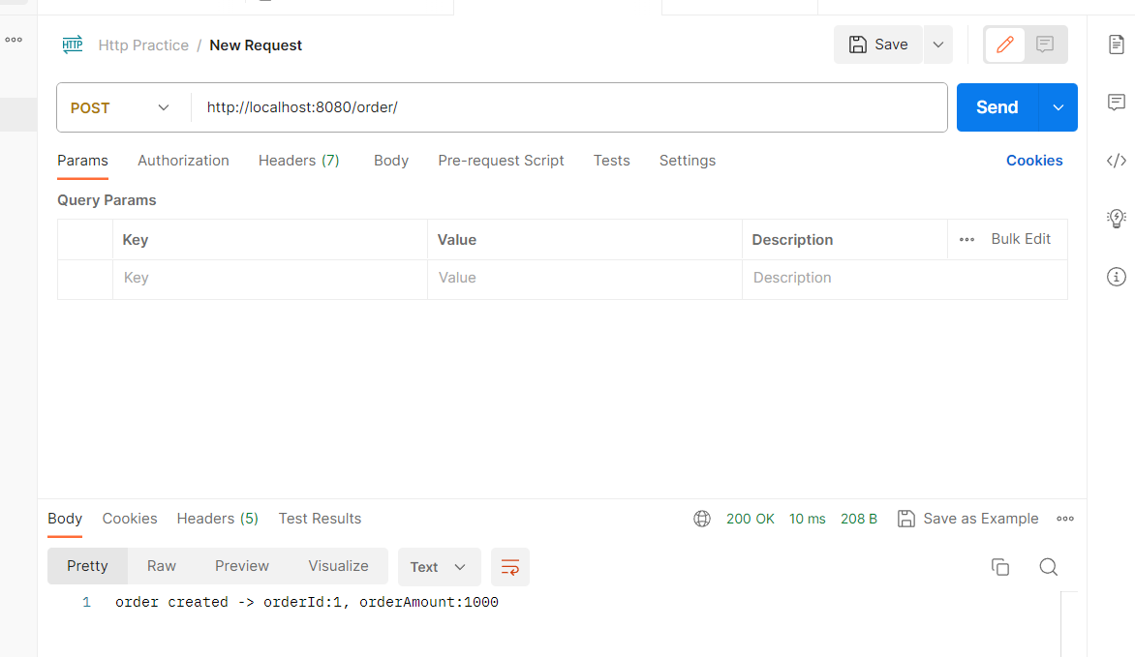Search the response with magnifier icon
This screenshot has height=657, width=1135.
1048,567
